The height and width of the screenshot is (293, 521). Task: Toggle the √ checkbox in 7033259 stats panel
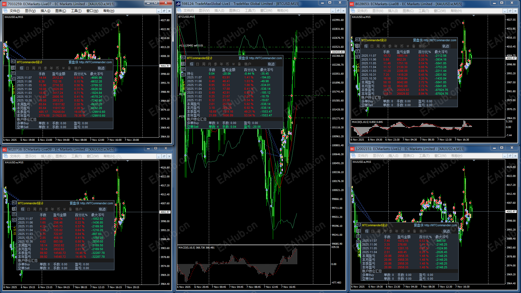point(13,78)
